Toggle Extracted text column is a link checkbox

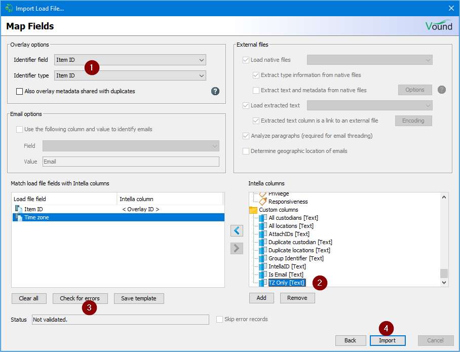point(256,121)
